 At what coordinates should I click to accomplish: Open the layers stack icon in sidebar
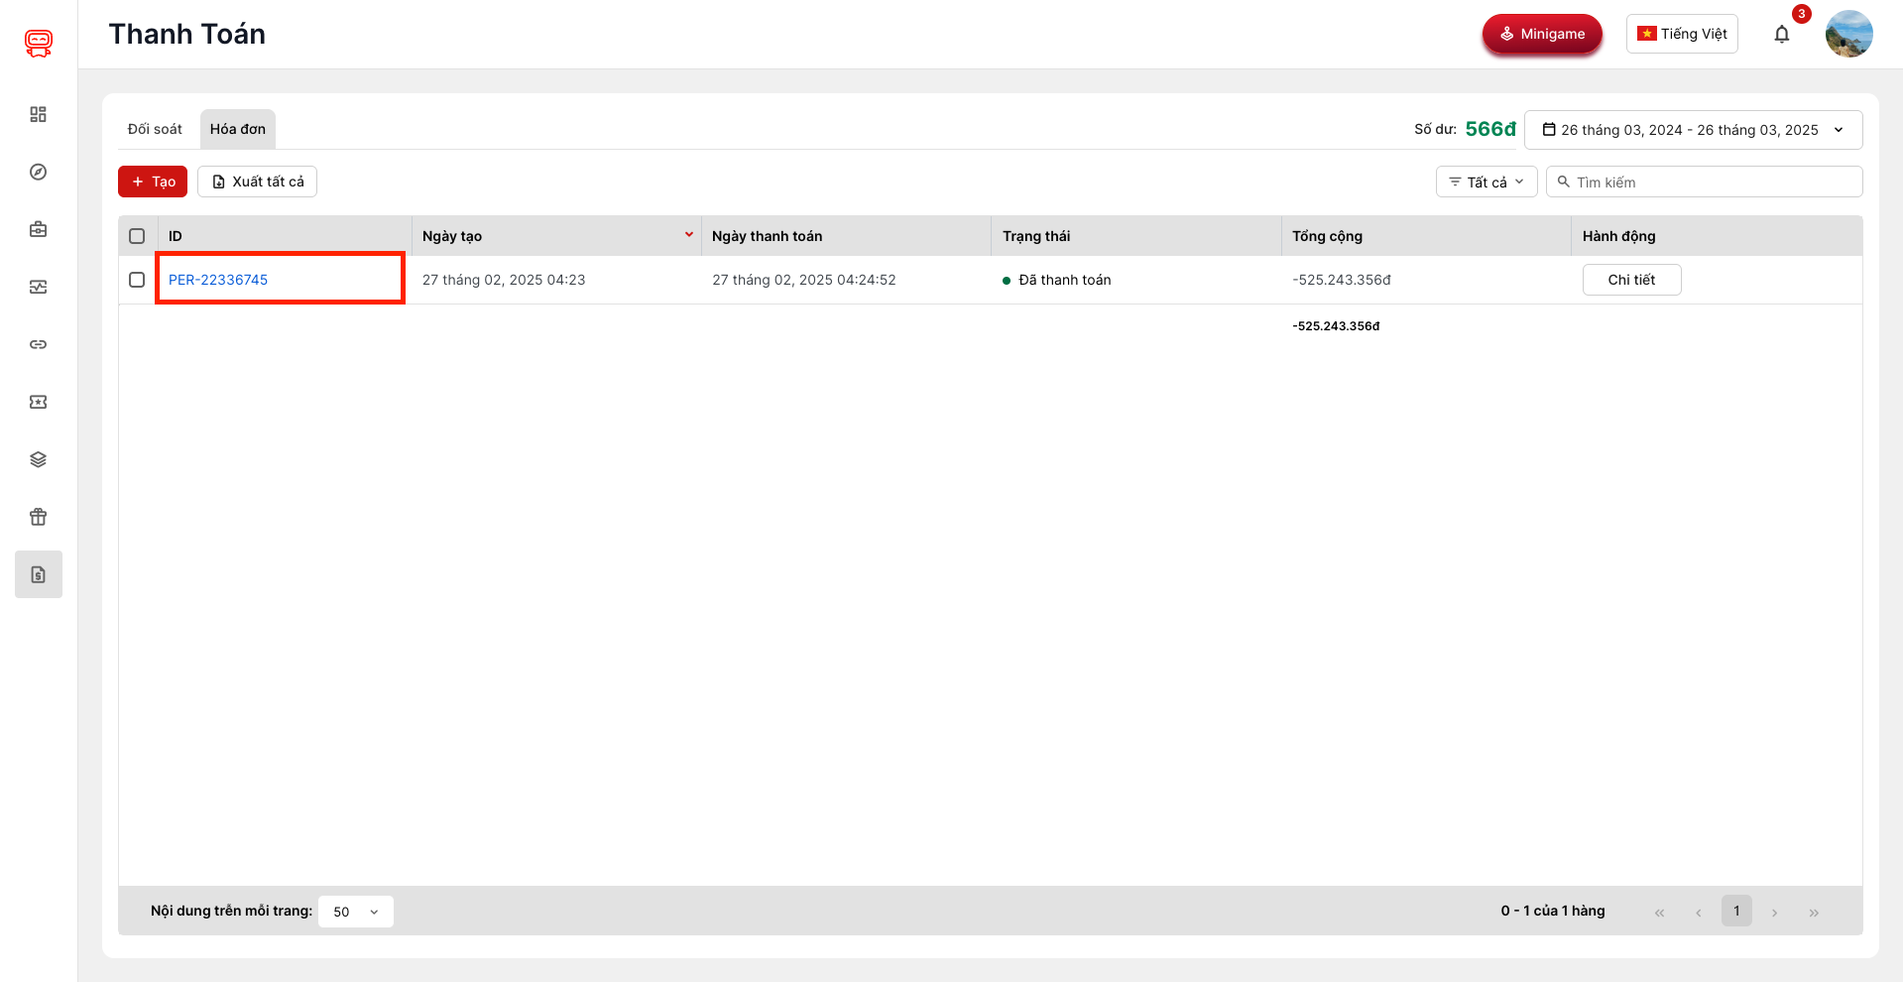pyautogui.click(x=39, y=460)
